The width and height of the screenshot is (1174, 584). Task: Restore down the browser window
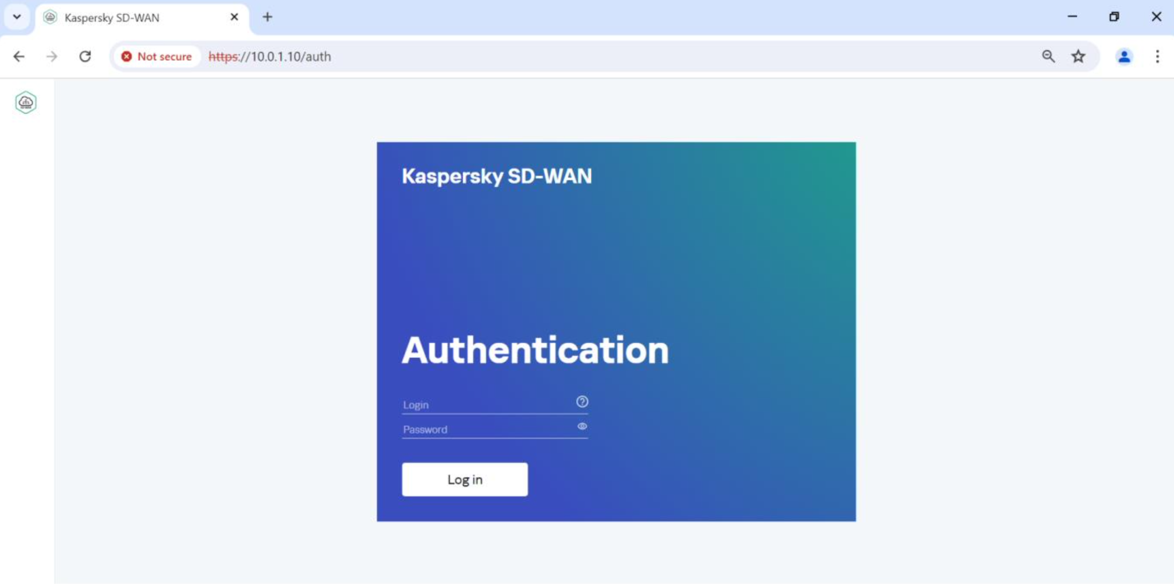(1114, 17)
